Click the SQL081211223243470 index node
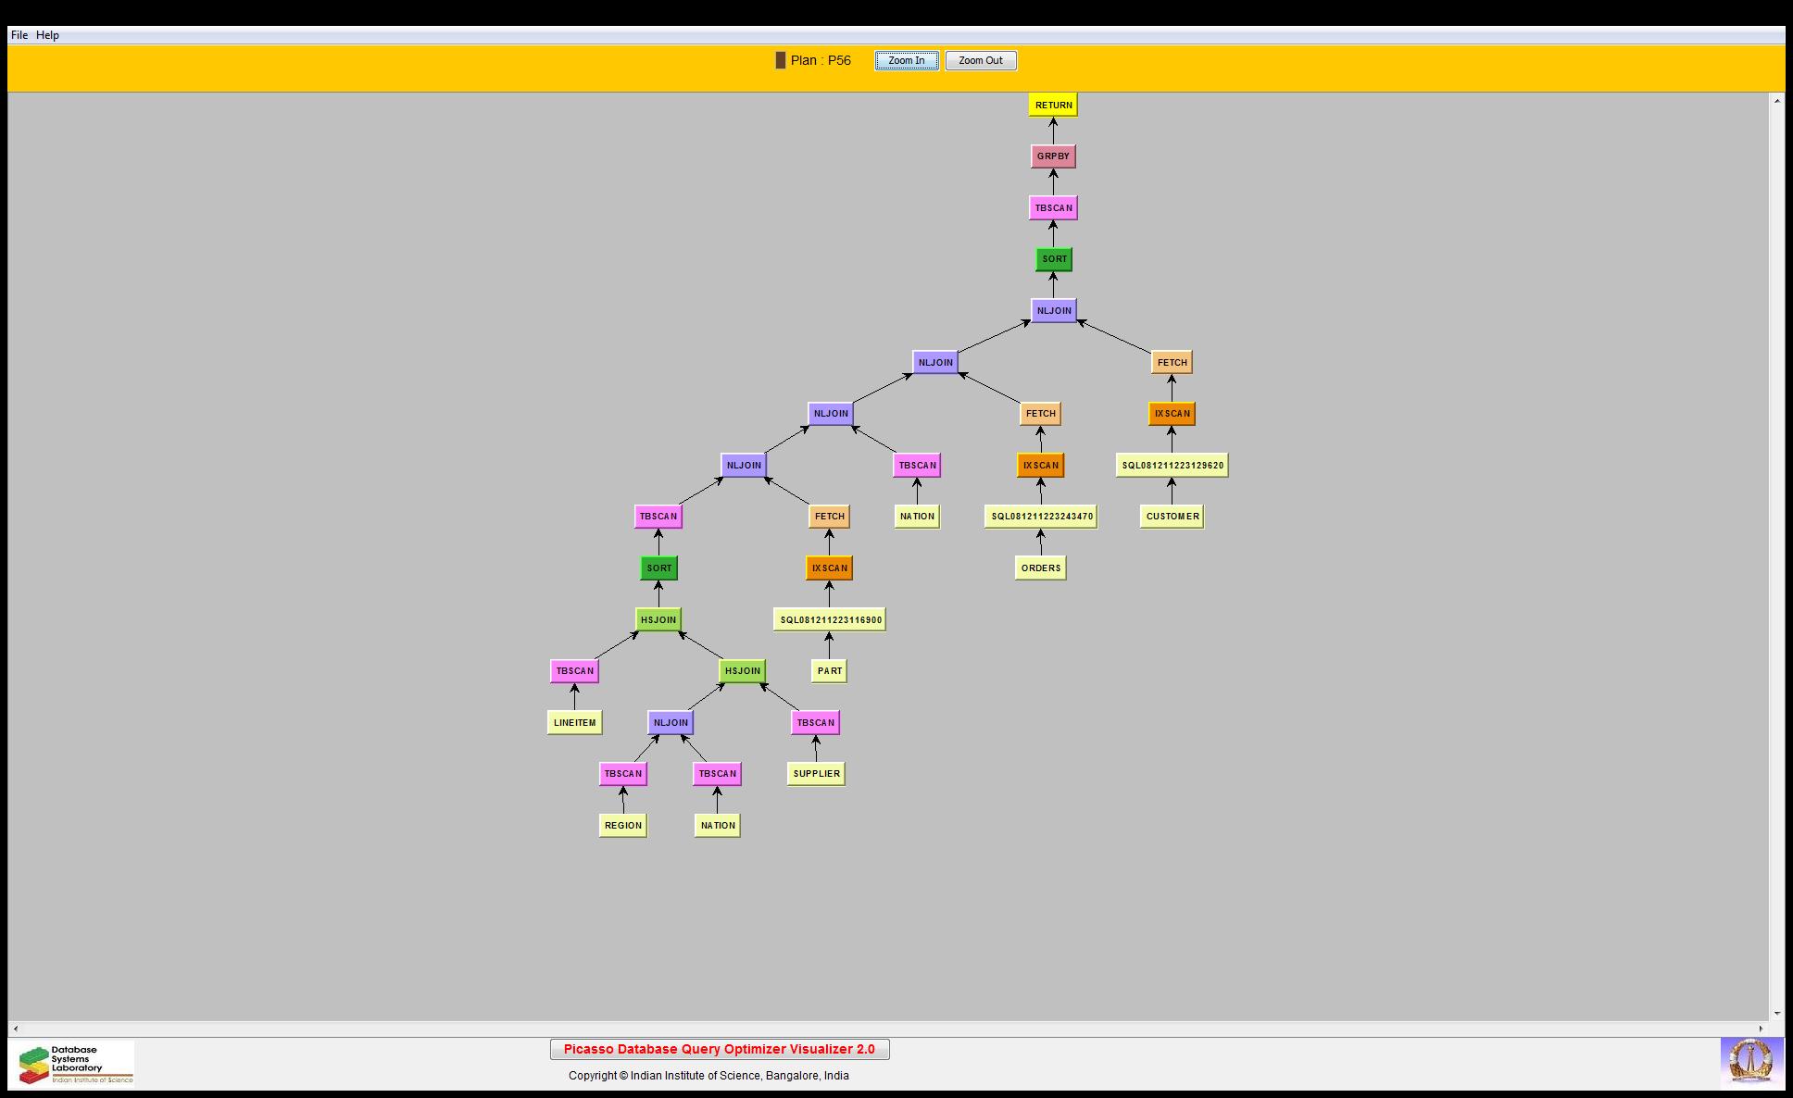 pyautogui.click(x=1041, y=517)
